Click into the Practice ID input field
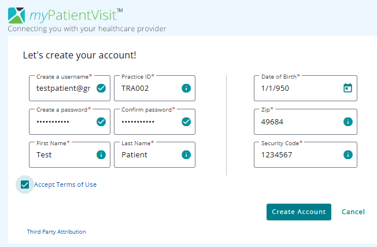Viewport: 377px width, 247px height. pos(154,89)
